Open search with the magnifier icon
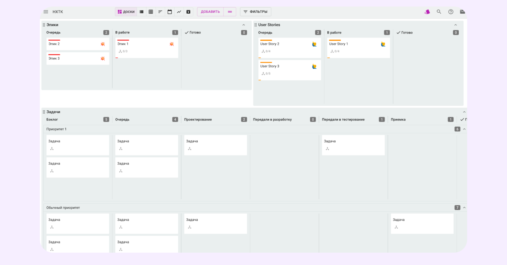The width and height of the screenshot is (507, 265). pos(439,12)
